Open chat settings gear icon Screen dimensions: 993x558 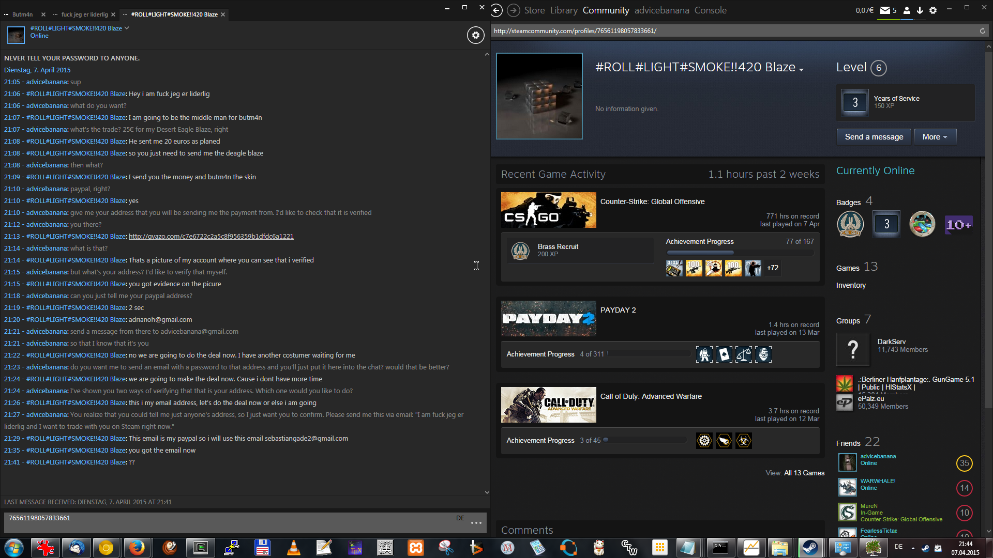475,35
